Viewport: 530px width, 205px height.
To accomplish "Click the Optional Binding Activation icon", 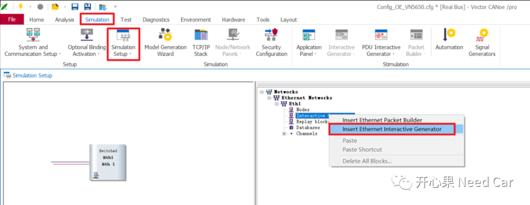I will pyautogui.click(x=87, y=35).
